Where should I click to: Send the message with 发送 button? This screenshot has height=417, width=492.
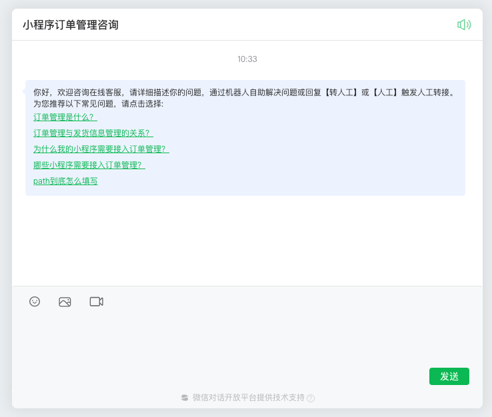click(x=449, y=376)
